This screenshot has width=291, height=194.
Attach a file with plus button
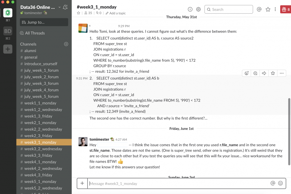coord(82,183)
